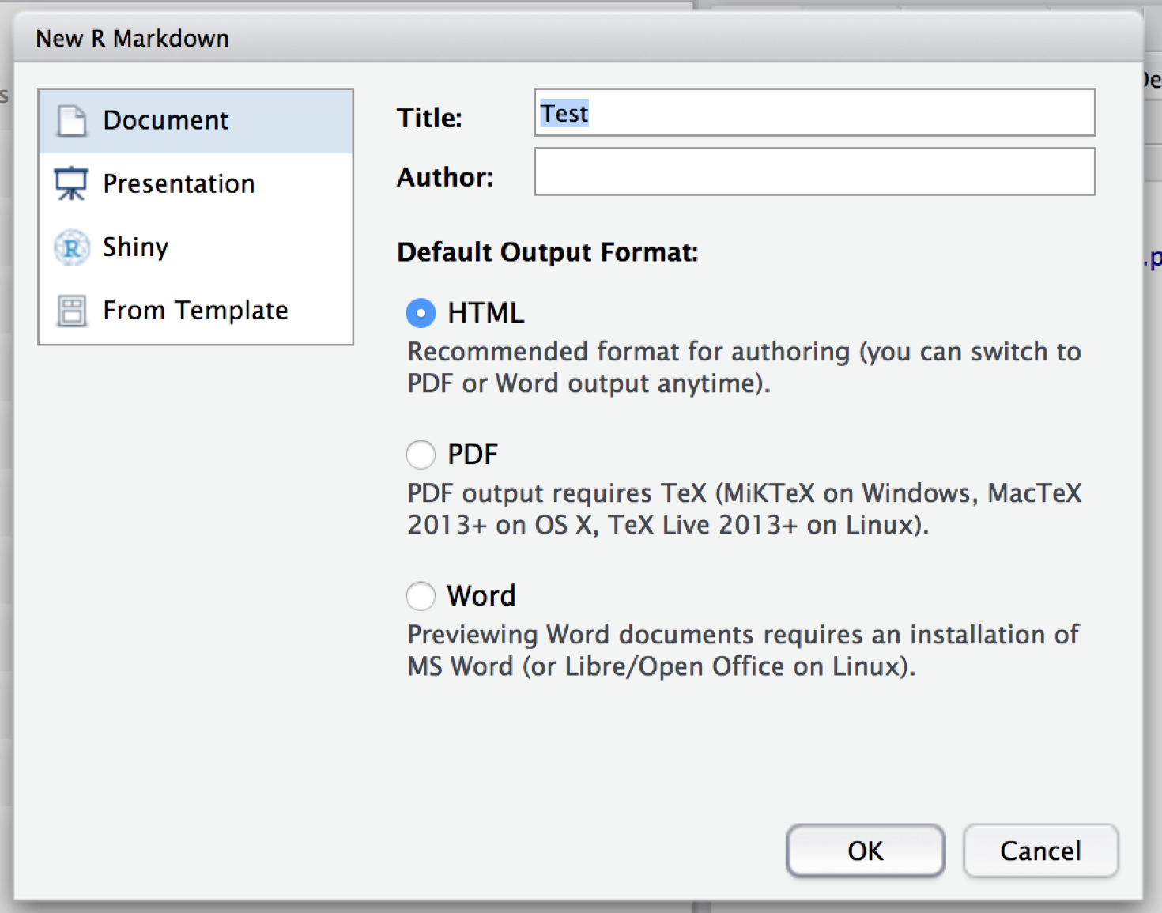
Task: Click the From Template icon
Action: point(72,311)
